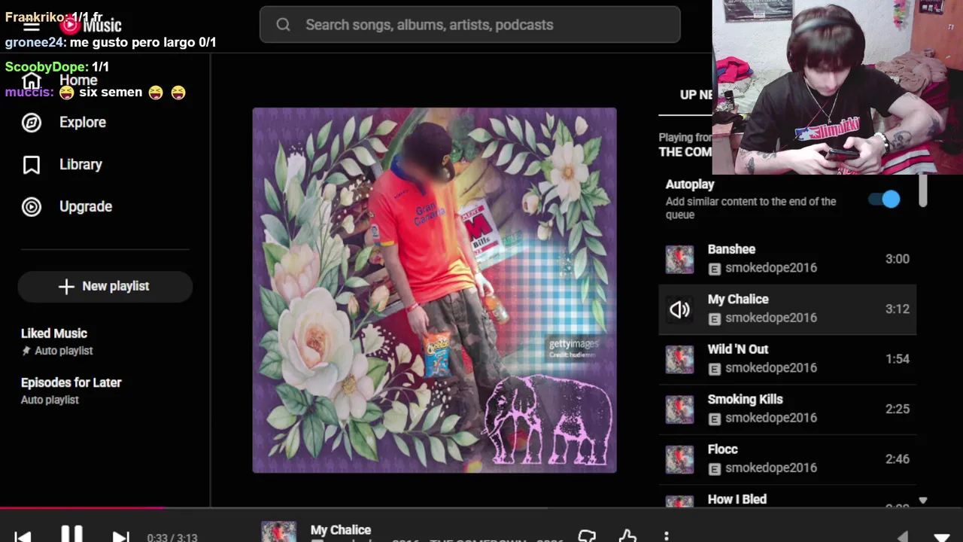Switch to the UP NEXT tab
This screenshot has width=963, height=542.
[696, 95]
